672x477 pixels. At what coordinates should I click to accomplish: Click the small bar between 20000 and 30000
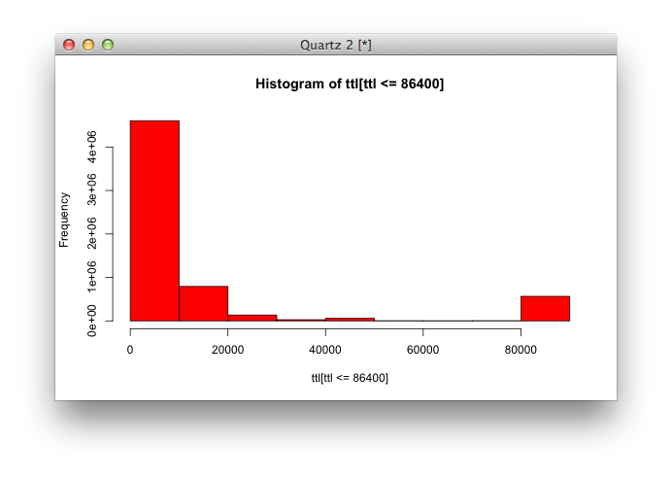point(252,318)
